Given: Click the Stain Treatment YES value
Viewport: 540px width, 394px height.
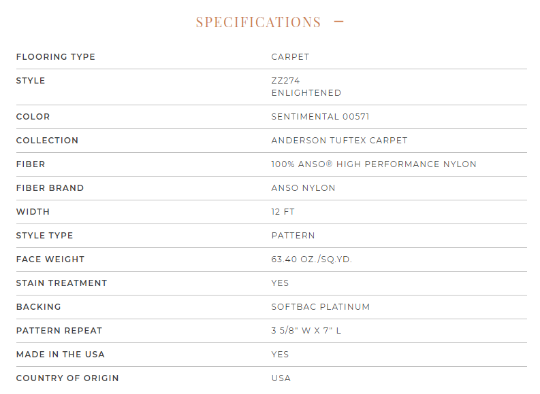Looking at the screenshot, I should 280,283.
